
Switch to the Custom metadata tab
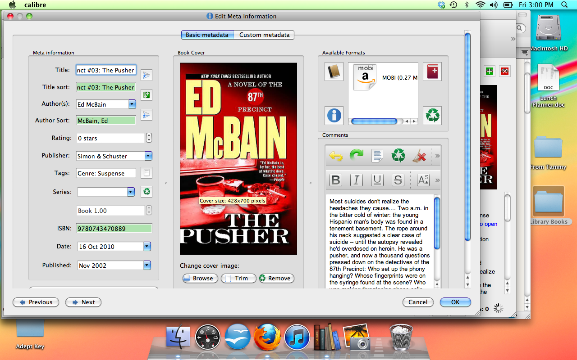(264, 35)
